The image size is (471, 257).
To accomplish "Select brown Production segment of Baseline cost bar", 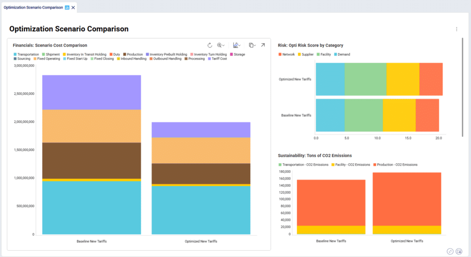I will [92, 160].
